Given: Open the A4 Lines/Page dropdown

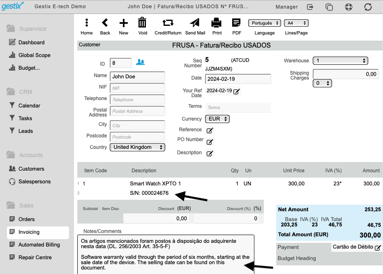Looking at the screenshot, I should pos(296,23).
